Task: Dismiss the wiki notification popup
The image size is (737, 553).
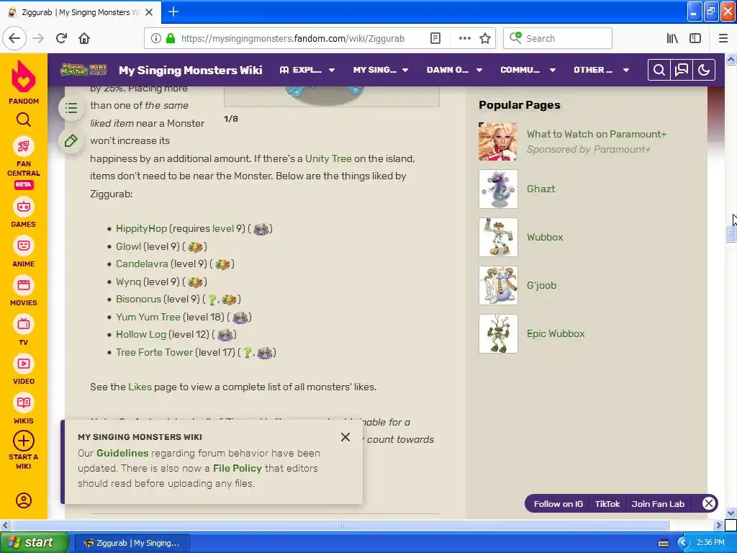Action: (345, 437)
